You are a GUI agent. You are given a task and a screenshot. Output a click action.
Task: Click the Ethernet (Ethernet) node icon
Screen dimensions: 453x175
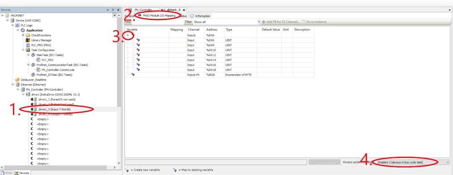(18, 85)
